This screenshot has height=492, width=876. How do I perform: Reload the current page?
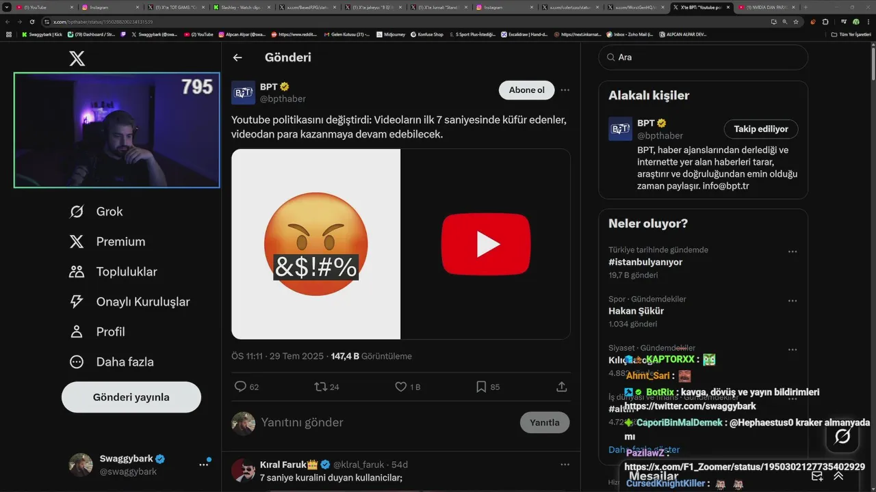click(31, 22)
